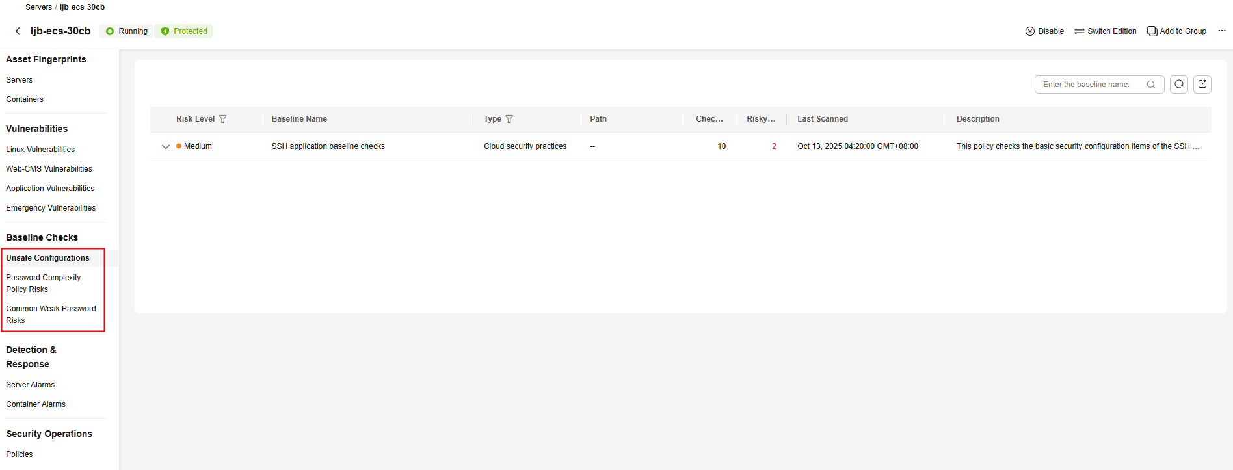Go to Linux Vulnerabilities
This screenshot has height=470, width=1233.
(40, 150)
